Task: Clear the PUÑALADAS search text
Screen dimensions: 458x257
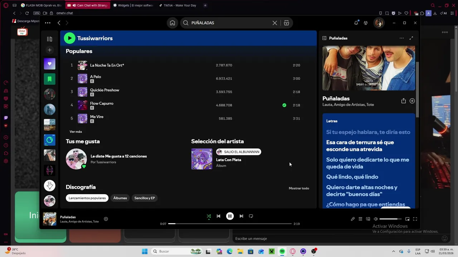Action: point(274,23)
